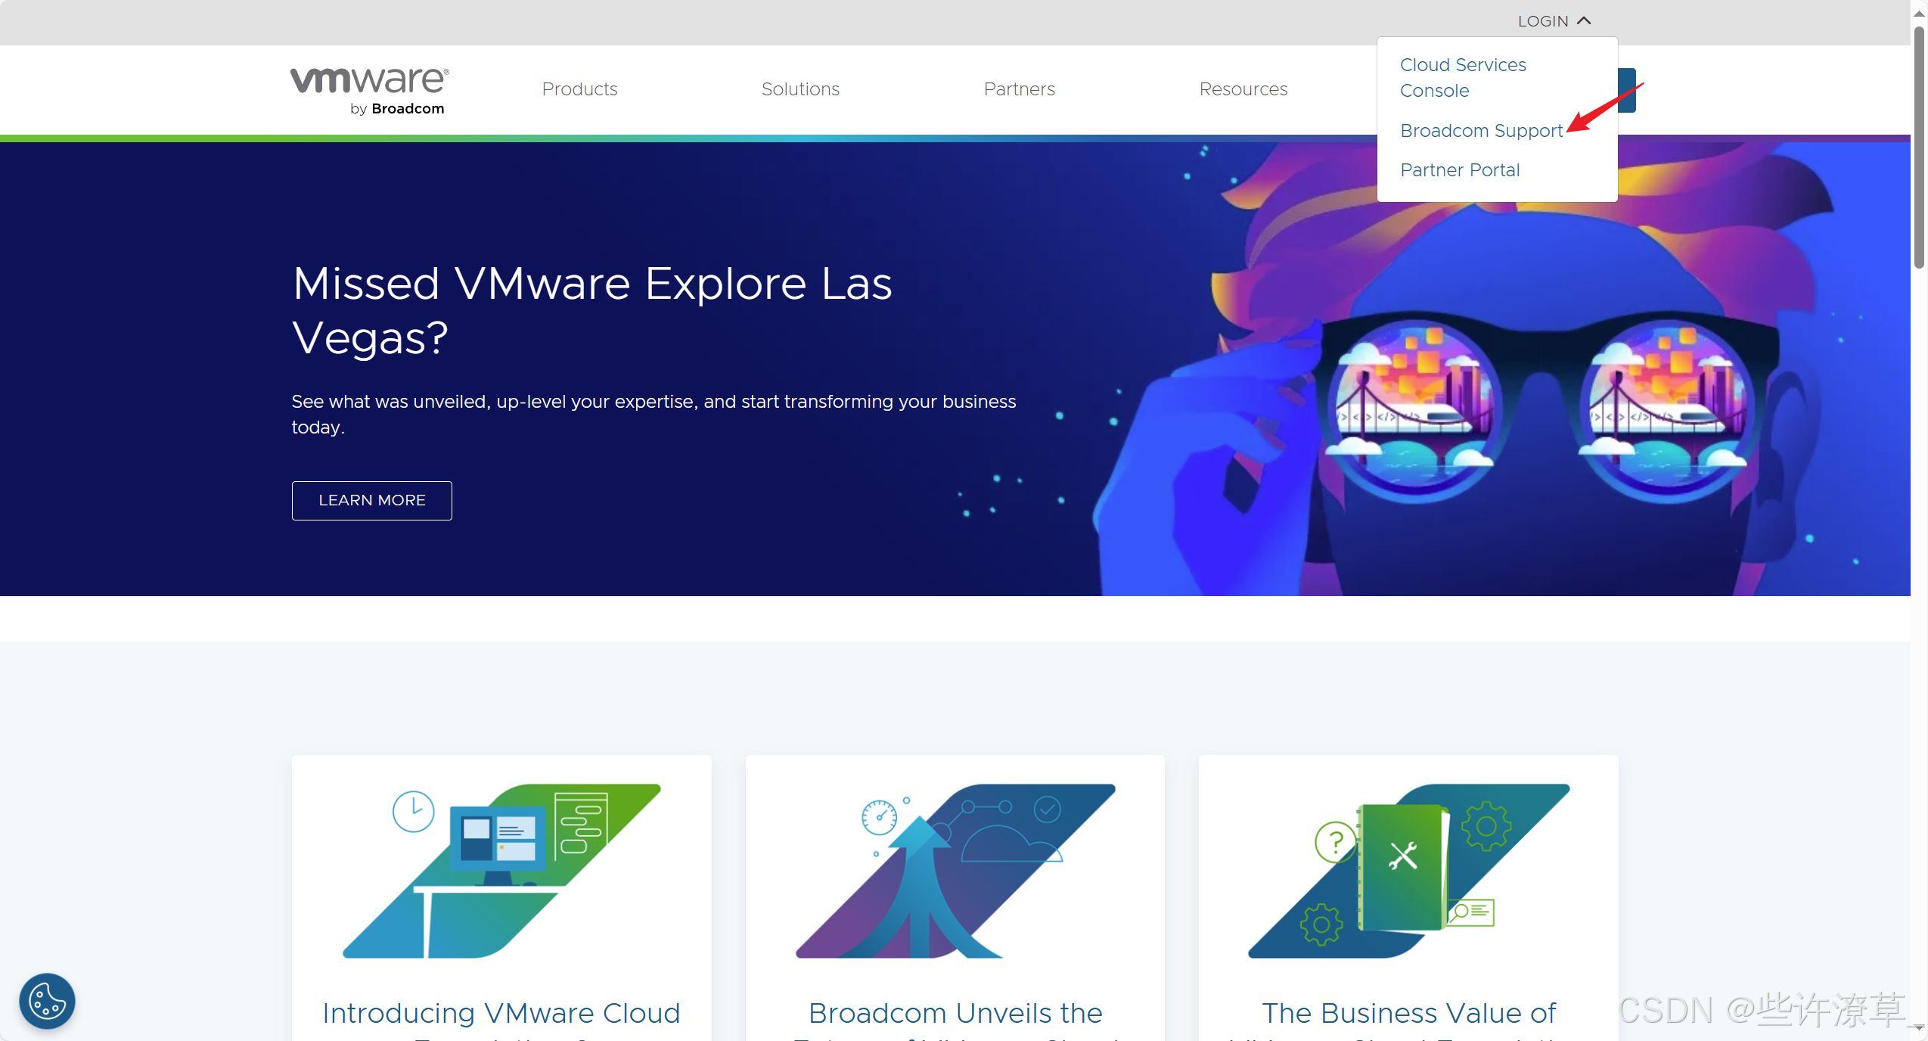Select Broadcom Support from login menu

point(1480,131)
